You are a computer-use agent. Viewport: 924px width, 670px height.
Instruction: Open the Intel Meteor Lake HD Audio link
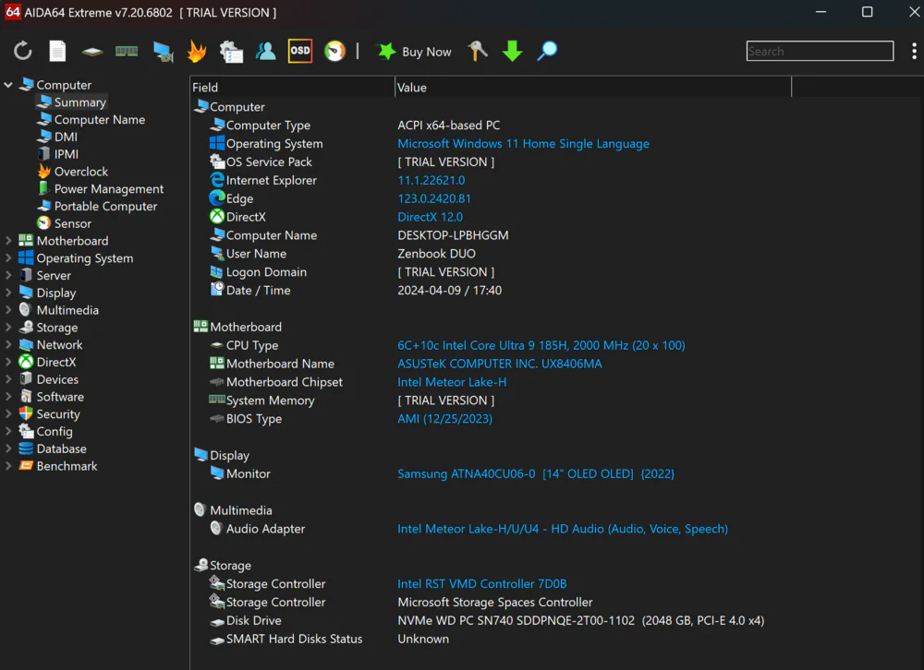(562, 529)
